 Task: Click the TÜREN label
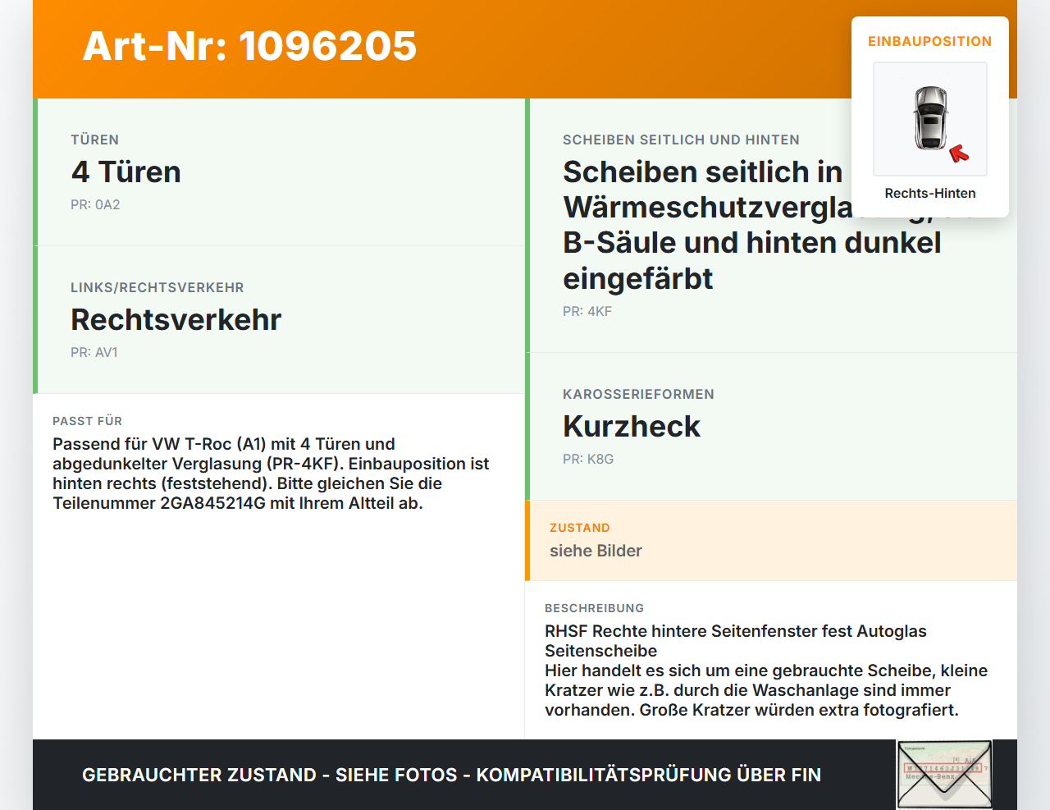[94, 140]
